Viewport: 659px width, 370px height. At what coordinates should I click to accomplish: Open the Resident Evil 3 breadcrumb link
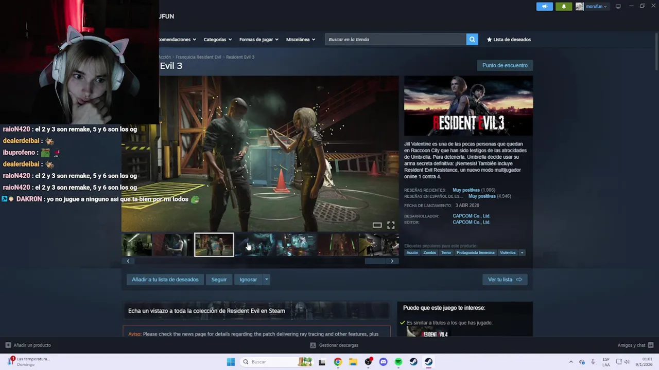pos(240,57)
